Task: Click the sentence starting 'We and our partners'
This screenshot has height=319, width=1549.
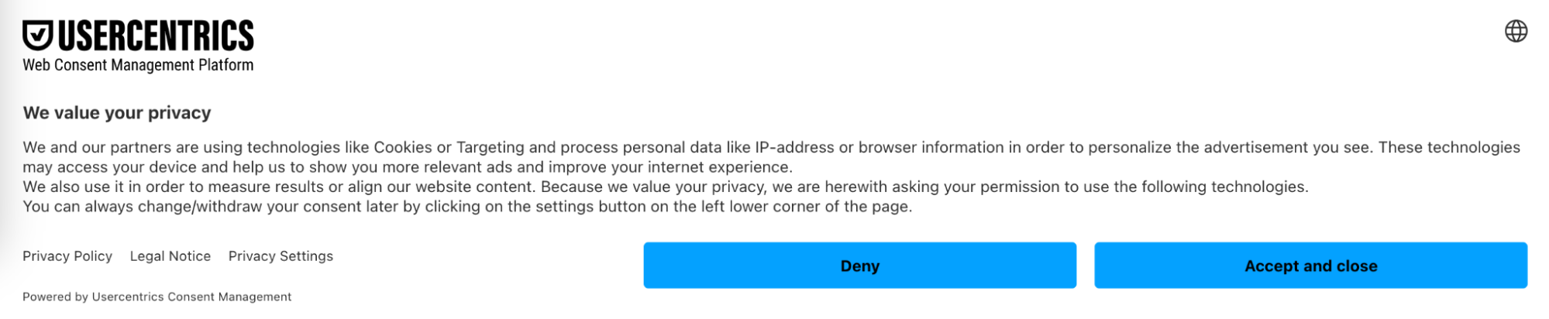Action: click(542, 147)
